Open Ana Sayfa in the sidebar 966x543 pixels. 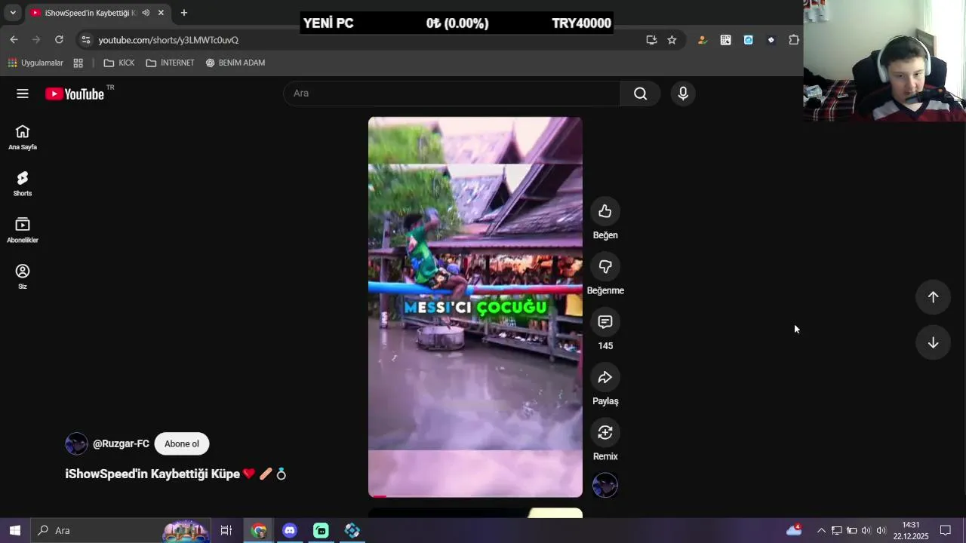[23, 137]
